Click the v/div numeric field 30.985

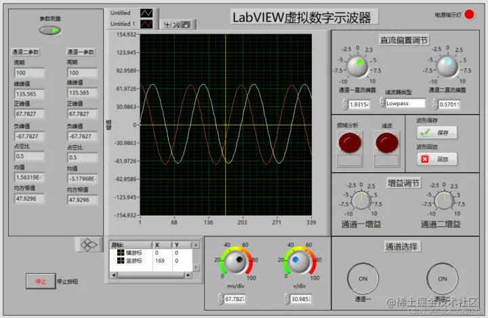click(301, 299)
